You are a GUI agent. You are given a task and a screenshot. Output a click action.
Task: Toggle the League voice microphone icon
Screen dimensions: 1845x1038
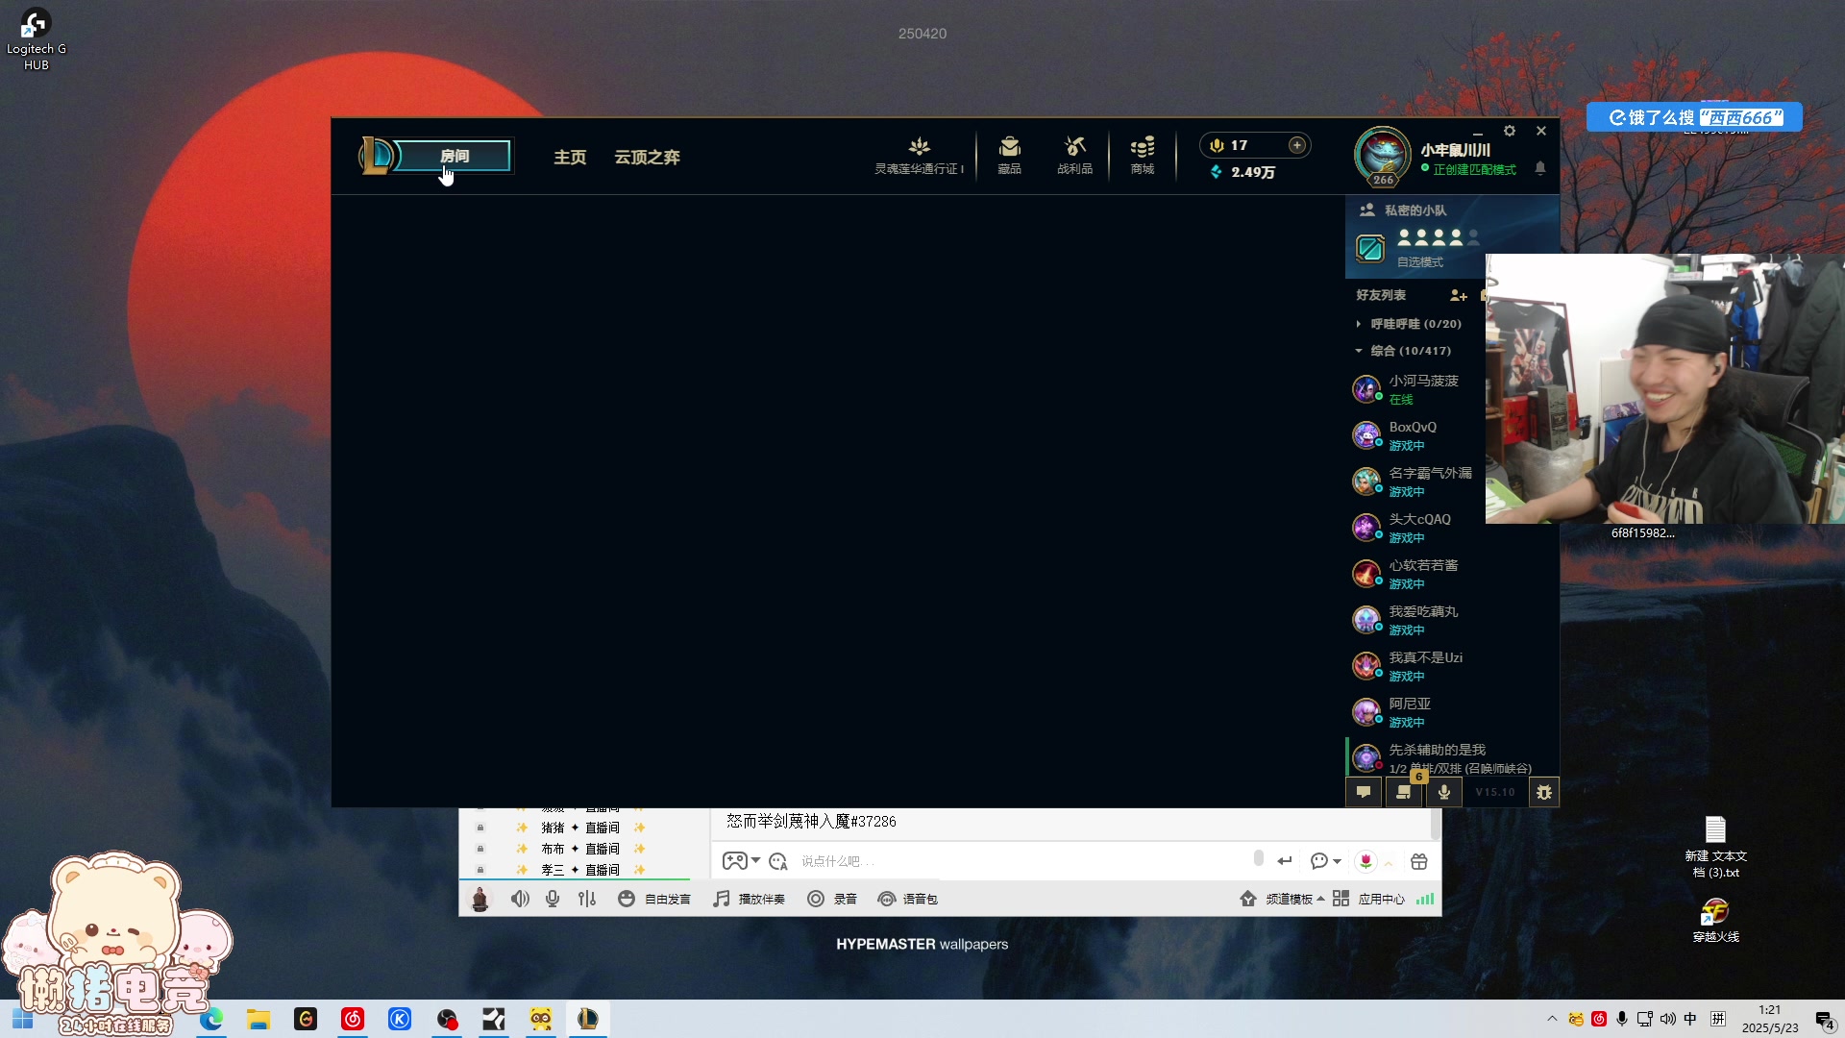click(1443, 792)
